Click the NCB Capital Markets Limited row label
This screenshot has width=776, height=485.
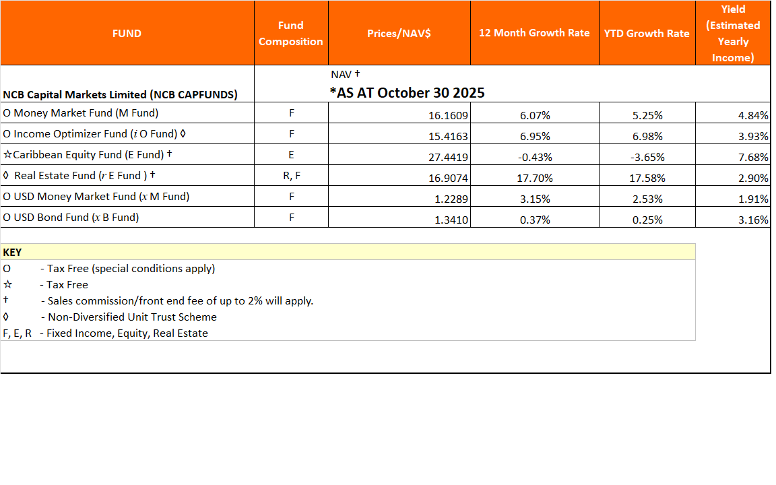tap(120, 94)
